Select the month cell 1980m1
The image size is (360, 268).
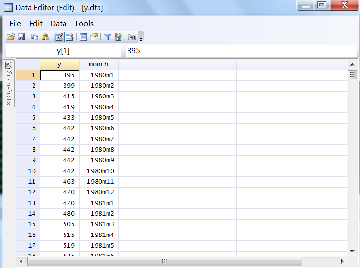(x=99, y=75)
